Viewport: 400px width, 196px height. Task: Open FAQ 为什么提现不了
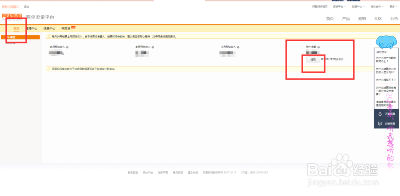pyautogui.click(x=386, y=80)
